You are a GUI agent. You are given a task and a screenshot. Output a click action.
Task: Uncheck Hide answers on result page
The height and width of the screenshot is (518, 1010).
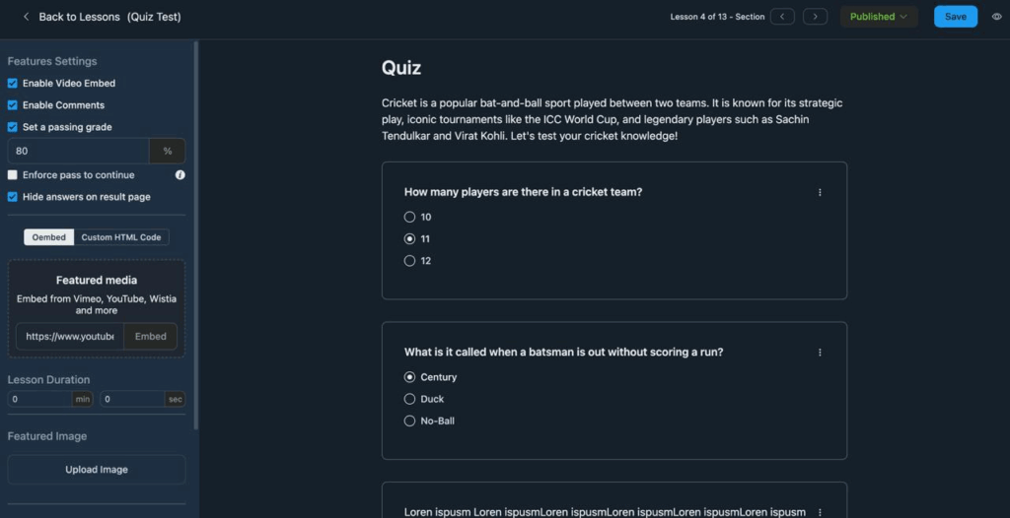(13, 197)
